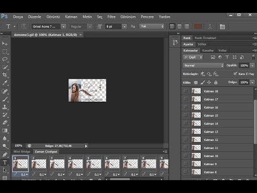The image size is (257, 193).
Task: Click the lock all layer icon
Action: click(x=216, y=83)
